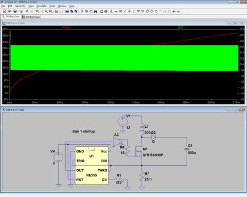Click the Zoom in magnifier icon
The image size is (247, 197).
tap(38, 11)
